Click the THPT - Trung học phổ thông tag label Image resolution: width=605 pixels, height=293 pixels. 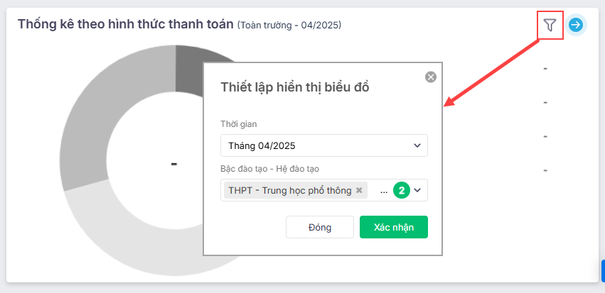click(x=290, y=190)
